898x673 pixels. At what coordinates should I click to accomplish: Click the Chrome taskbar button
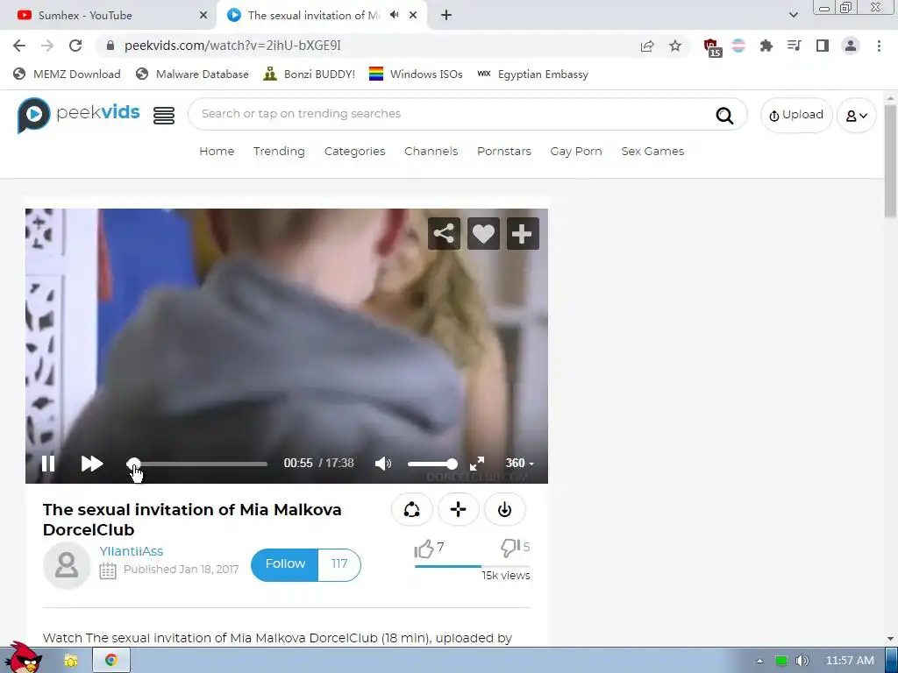click(x=111, y=661)
